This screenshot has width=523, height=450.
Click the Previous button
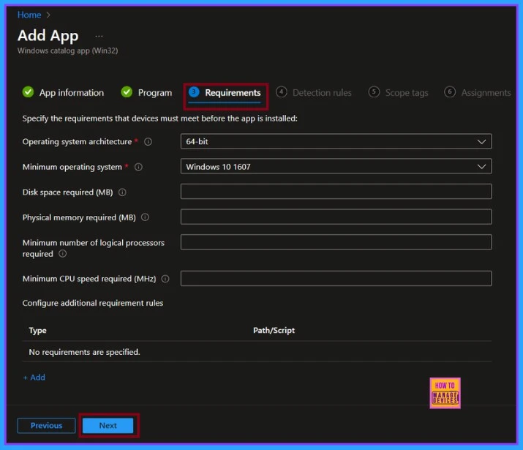[46, 425]
